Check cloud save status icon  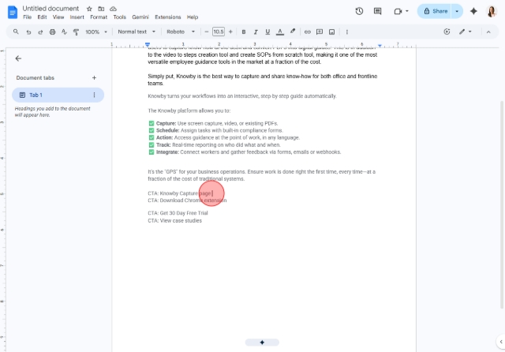[113, 9]
